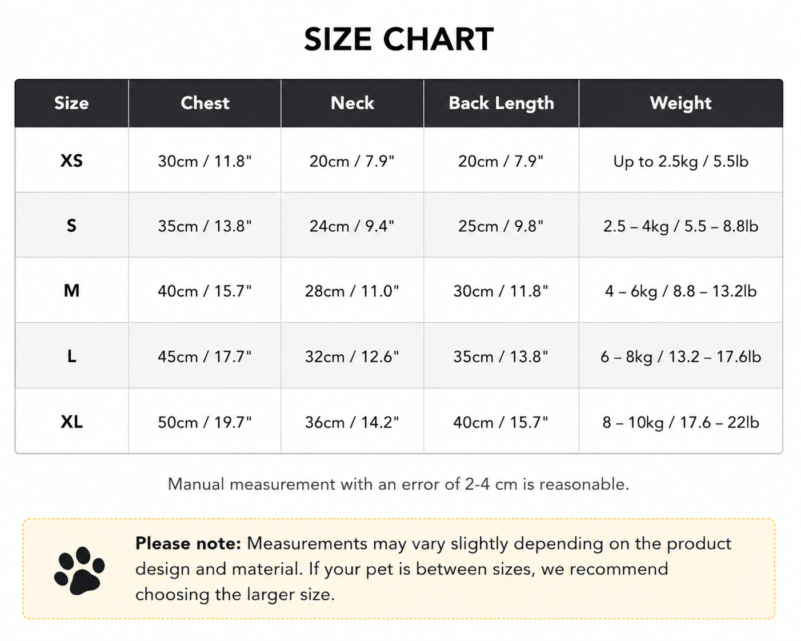Select the M size row label
Viewport: 801px width, 641px height.
(x=71, y=291)
